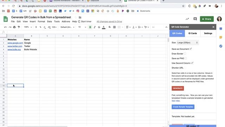Toggle bold formatting
Screen dimensions: 225x127
(90, 27)
